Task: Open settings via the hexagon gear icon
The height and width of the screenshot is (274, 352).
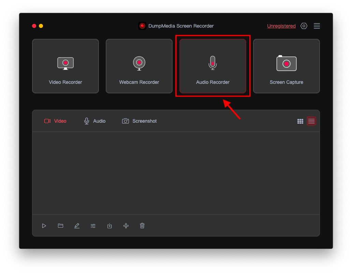Action: pyautogui.click(x=304, y=26)
